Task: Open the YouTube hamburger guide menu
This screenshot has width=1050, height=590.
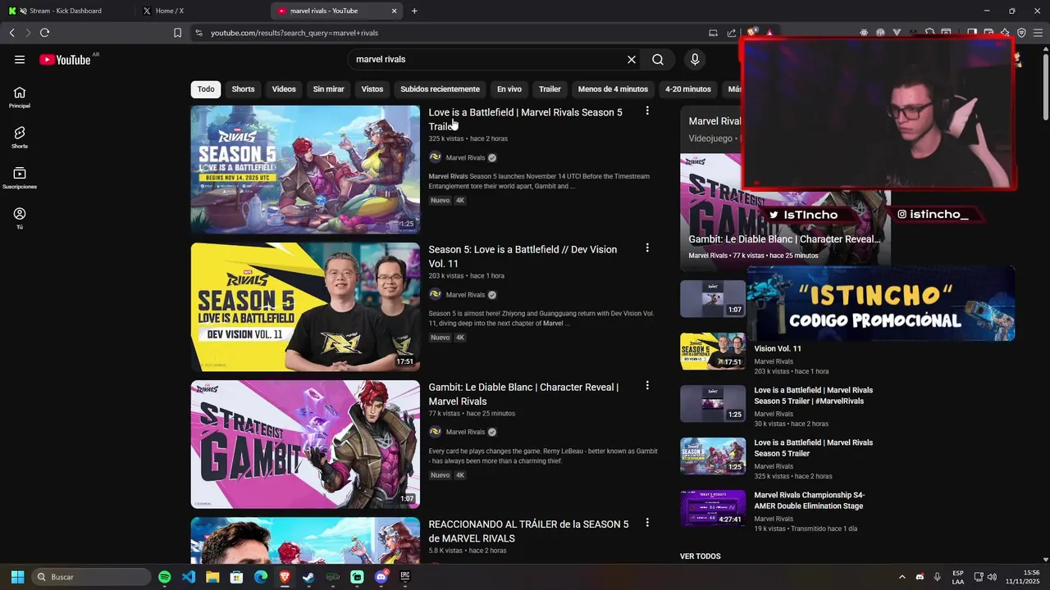Action: click(20, 60)
